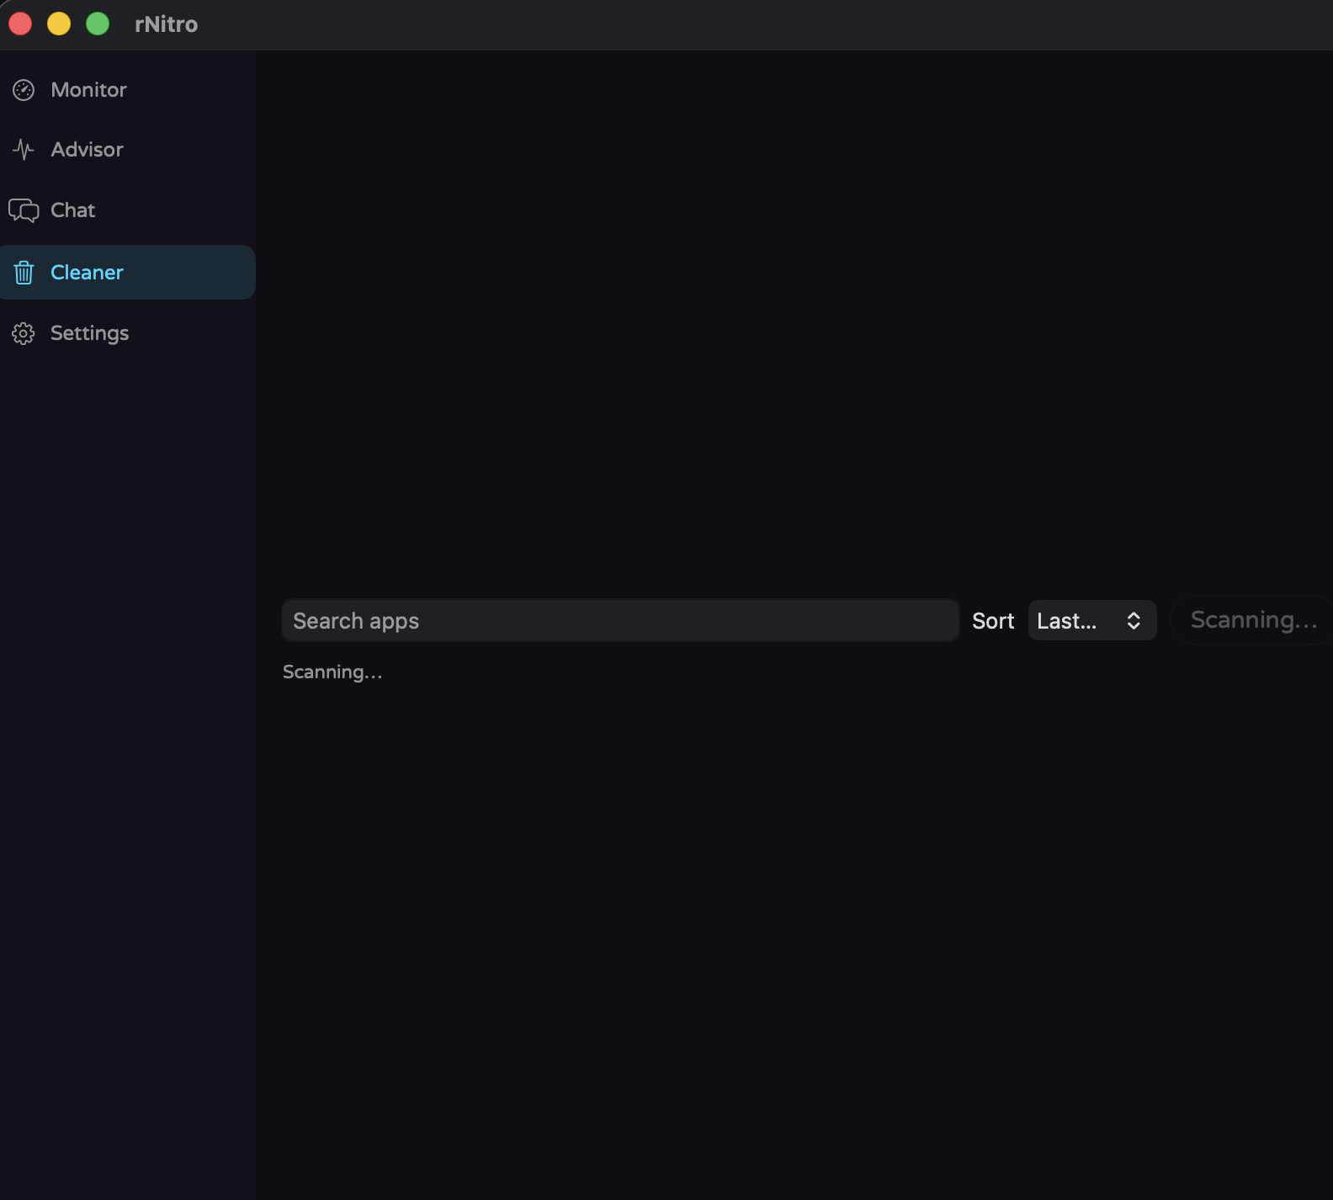The width and height of the screenshot is (1333, 1200).
Task: Focus the Search apps field
Action: pos(620,620)
